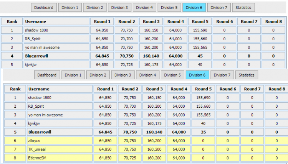288x164 pixels.
Task: Open the Statistics tab in the upper tab bar
Action: click(x=243, y=7)
